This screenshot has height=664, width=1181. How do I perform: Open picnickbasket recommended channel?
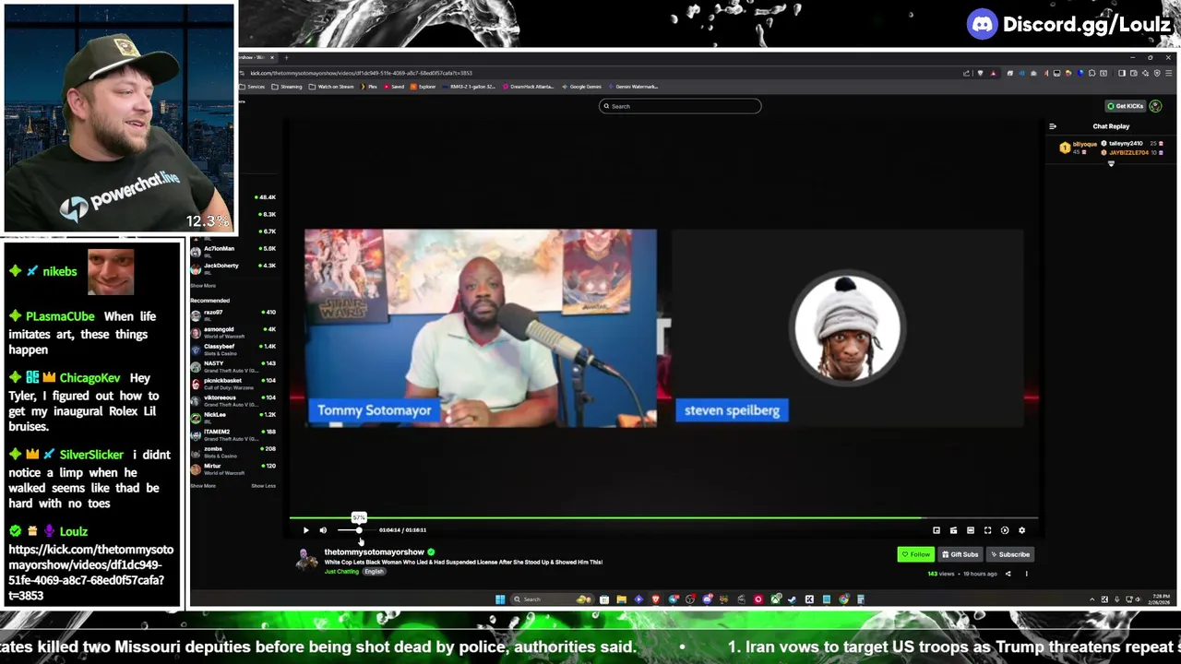pos(233,382)
